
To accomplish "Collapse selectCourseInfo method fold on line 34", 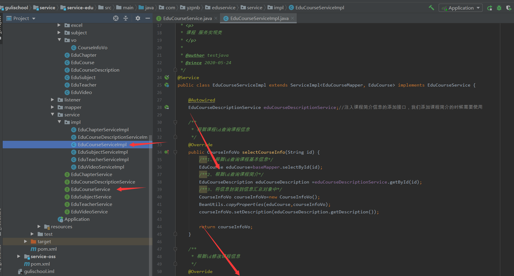I will 175,152.
